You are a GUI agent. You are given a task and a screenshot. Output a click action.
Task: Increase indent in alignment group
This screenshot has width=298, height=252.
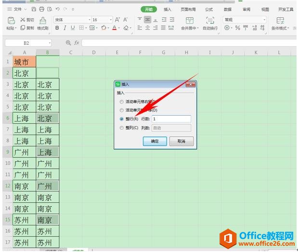coord(172,19)
